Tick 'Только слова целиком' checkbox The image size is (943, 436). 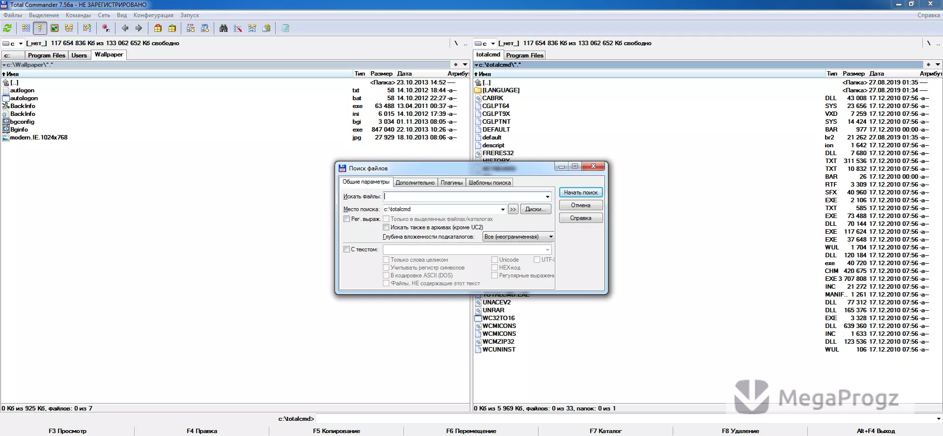point(386,260)
